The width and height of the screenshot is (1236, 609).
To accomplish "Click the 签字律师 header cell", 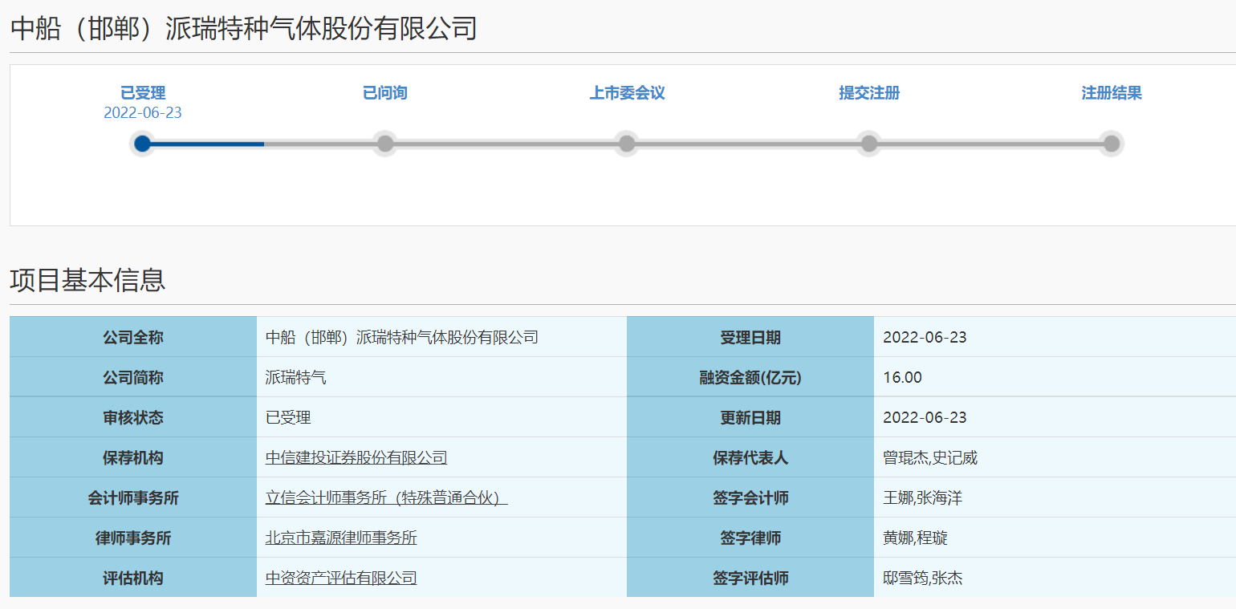I will click(x=750, y=538).
